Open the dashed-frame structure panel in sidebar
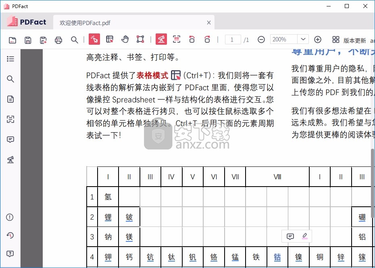 [x=10, y=119]
